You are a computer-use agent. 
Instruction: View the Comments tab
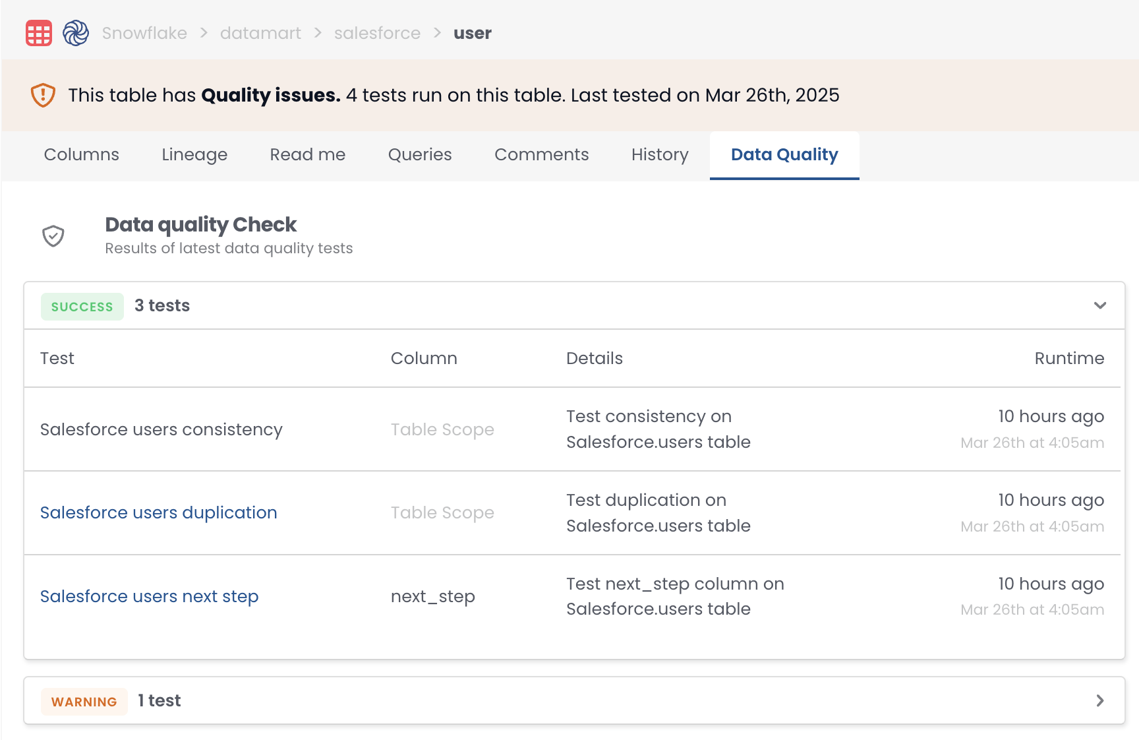[541, 155]
